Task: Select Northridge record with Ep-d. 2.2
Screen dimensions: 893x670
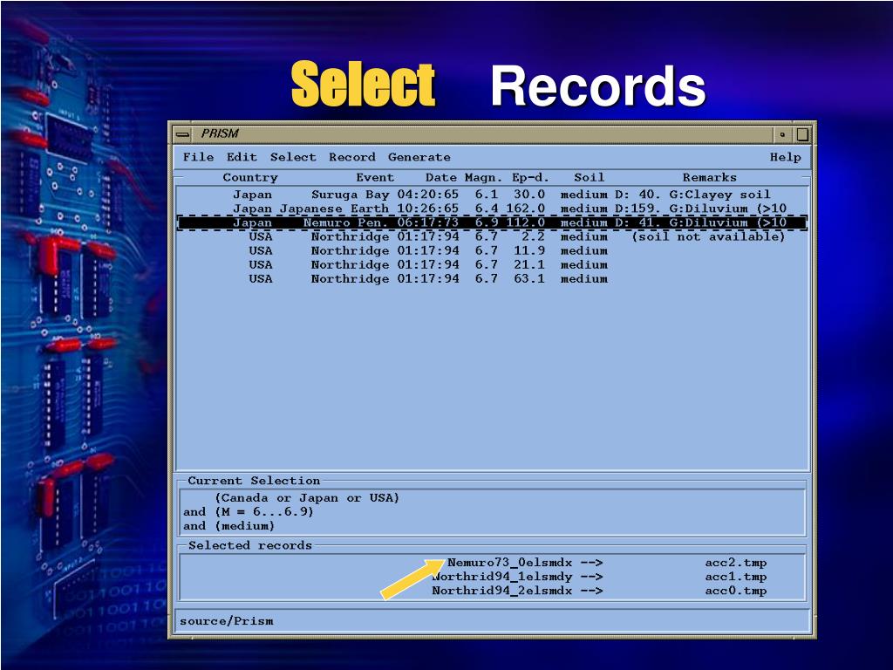Action: pyautogui.click(x=492, y=236)
